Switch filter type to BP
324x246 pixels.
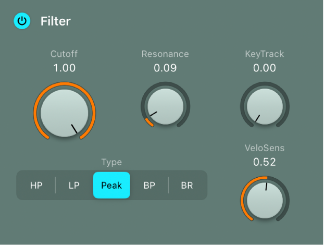pos(149,185)
